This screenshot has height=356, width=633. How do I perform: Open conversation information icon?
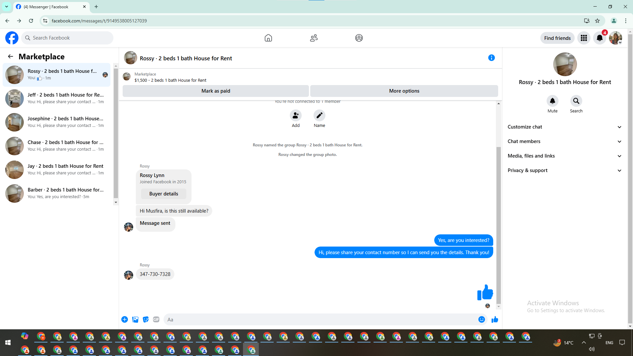[x=492, y=58]
